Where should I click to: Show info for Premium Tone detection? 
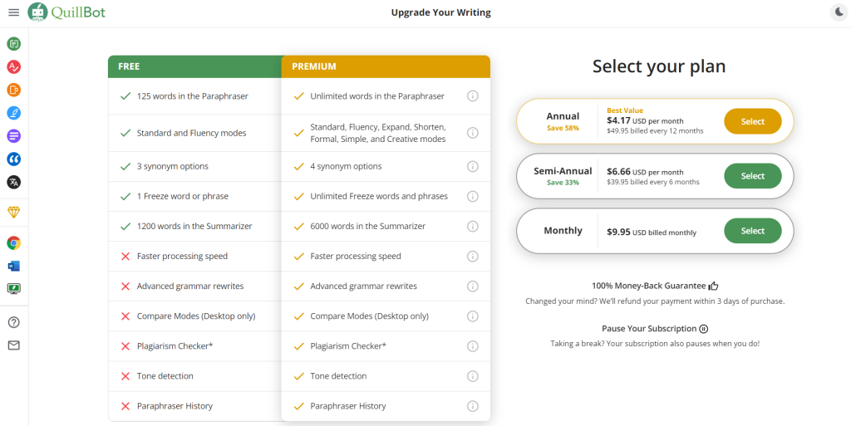(x=473, y=376)
